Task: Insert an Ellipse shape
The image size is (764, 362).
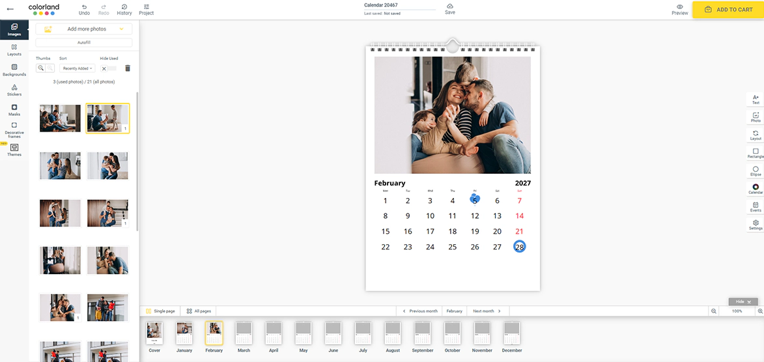Action: (x=756, y=171)
